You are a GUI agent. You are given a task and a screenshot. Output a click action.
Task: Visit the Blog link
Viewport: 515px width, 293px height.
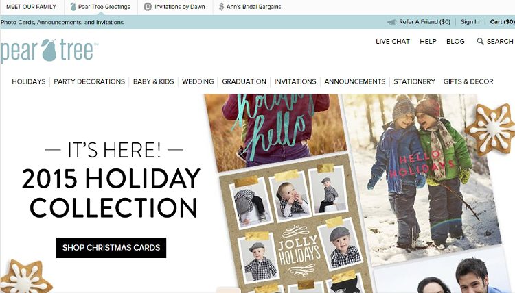[455, 42]
